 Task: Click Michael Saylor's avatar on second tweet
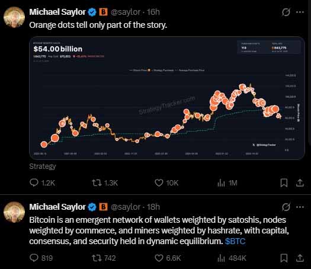pyautogui.click(x=14, y=212)
